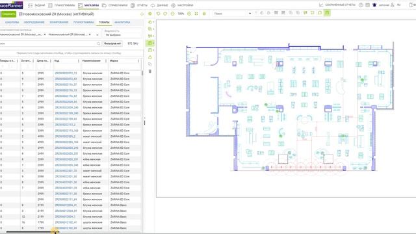Open the Отчеты section in the top menu
Image resolution: width=416 pixels, height=234 pixels.
click(x=139, y=5)
